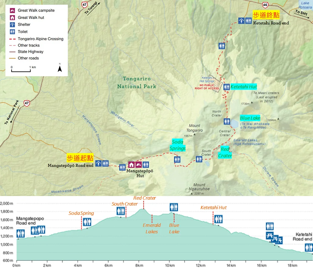Click the scale bar in the legend
Viewport: 313px width, 272px height.
(21, 70)
